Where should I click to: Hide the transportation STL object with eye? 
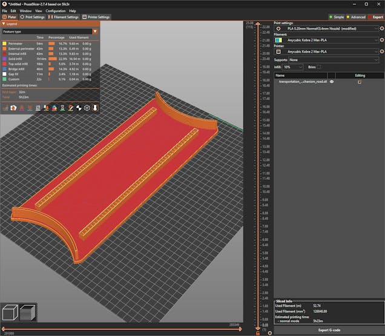click(x=331, y=82)
